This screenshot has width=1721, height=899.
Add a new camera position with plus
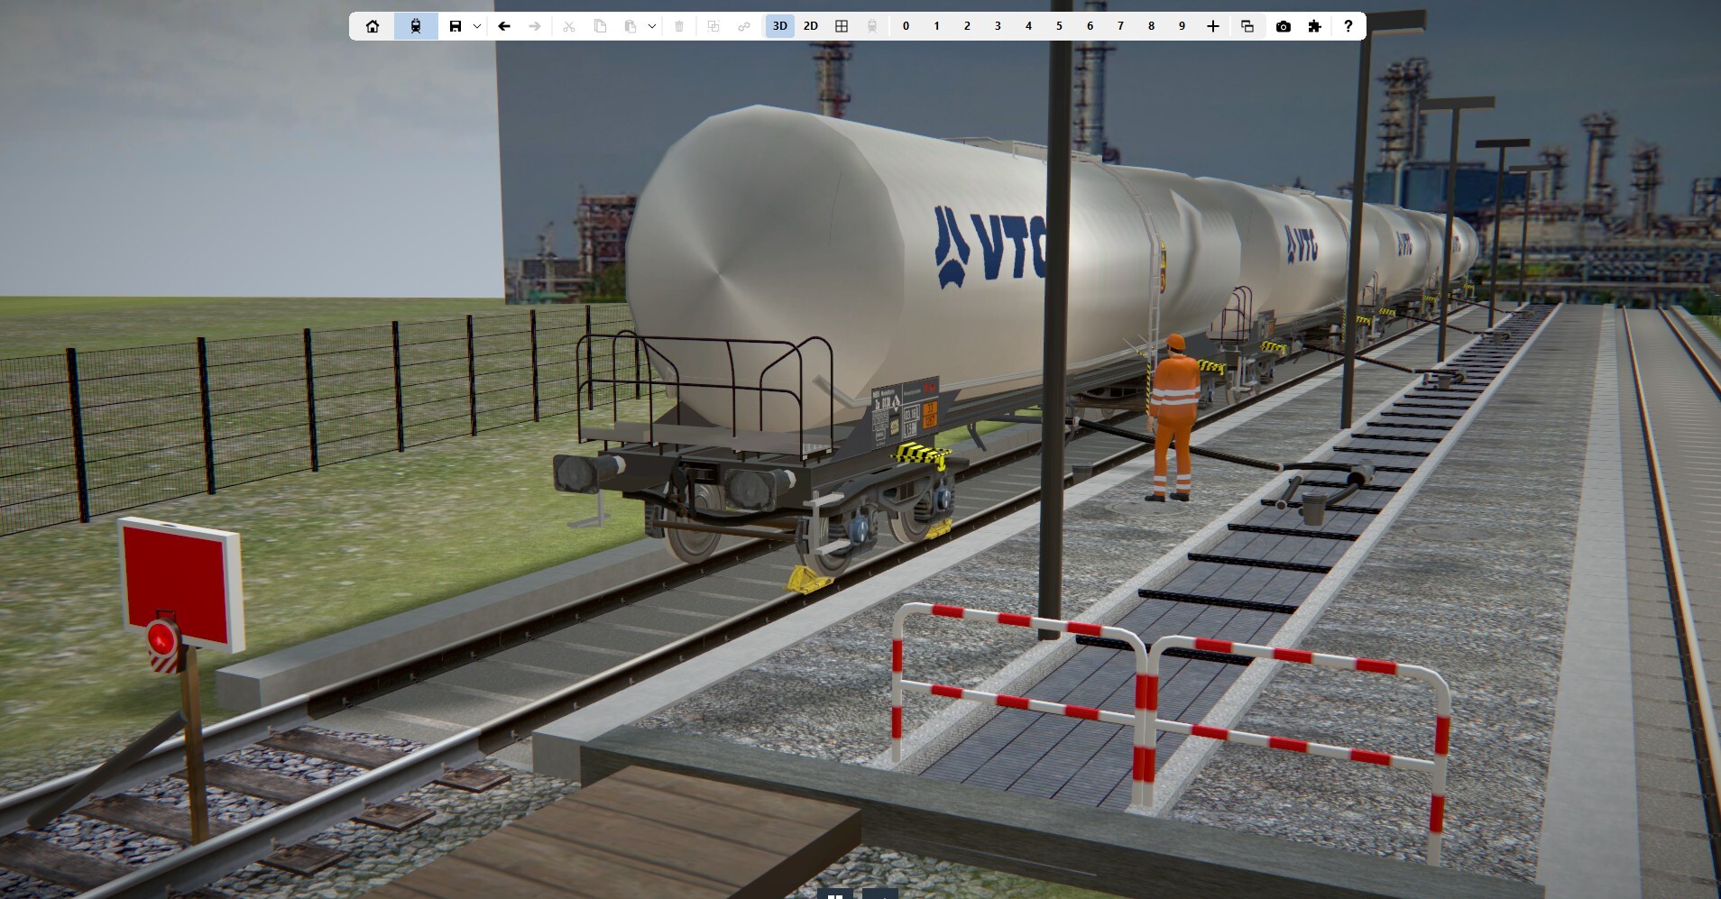coord(1213,26)
